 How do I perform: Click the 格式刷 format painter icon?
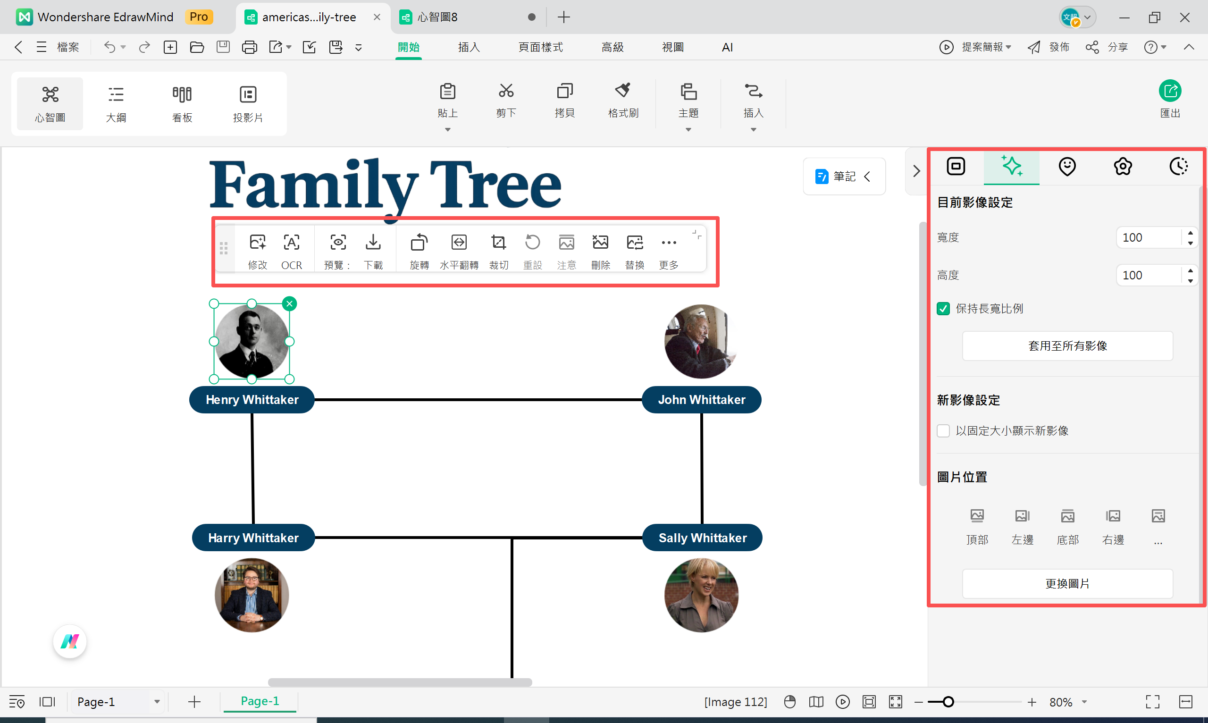point(622,91)
